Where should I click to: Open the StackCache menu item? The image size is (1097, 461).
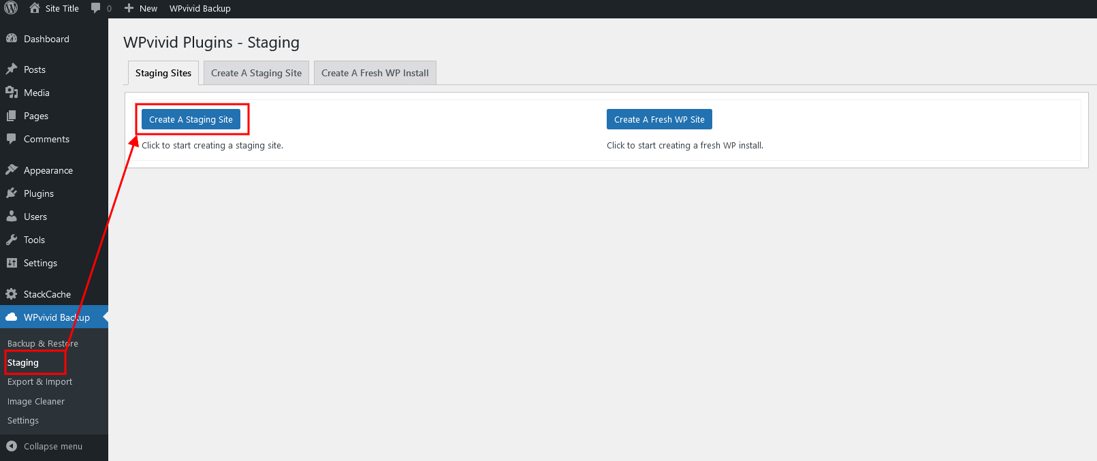click(47, 294)
